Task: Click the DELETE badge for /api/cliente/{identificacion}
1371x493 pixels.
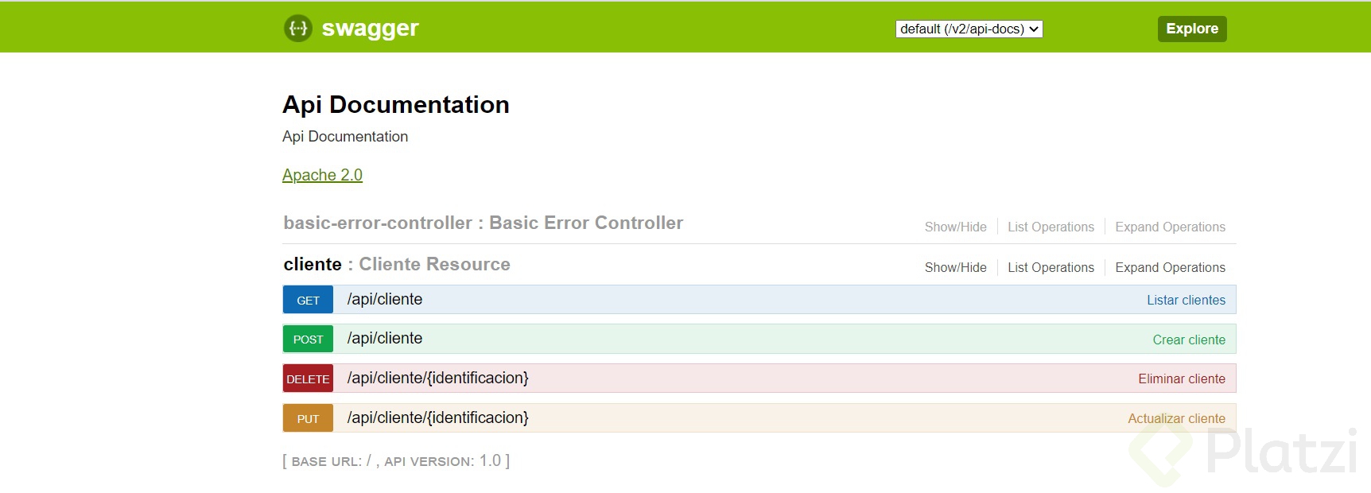Action: (307, 378)
